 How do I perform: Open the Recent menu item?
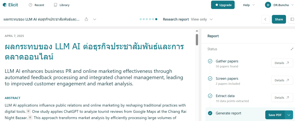point(36,5)
